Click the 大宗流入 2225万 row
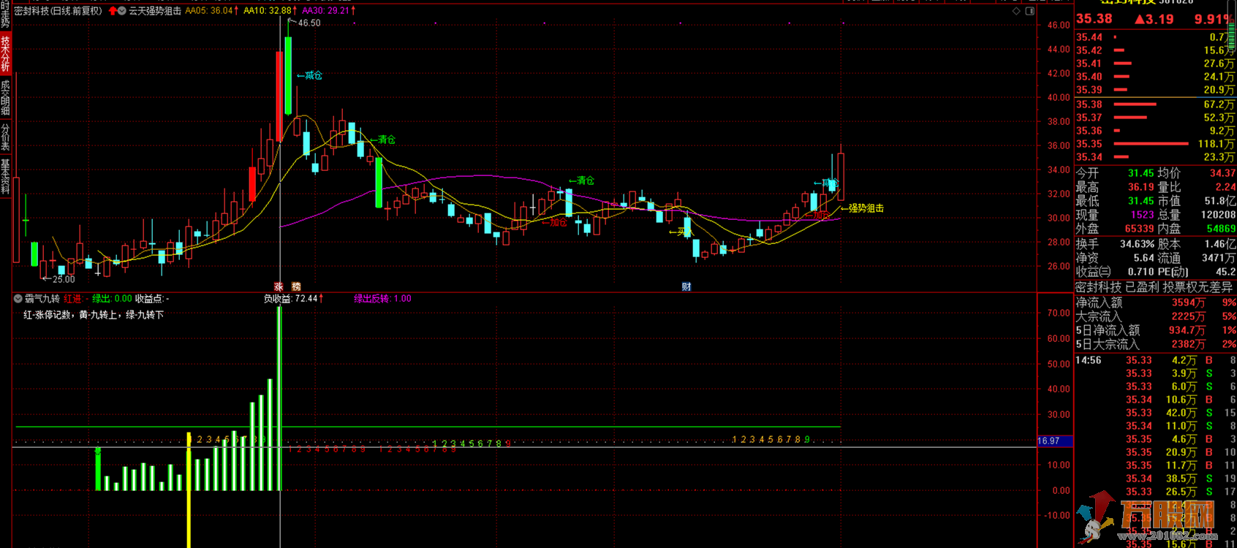 coord(1155,316)
